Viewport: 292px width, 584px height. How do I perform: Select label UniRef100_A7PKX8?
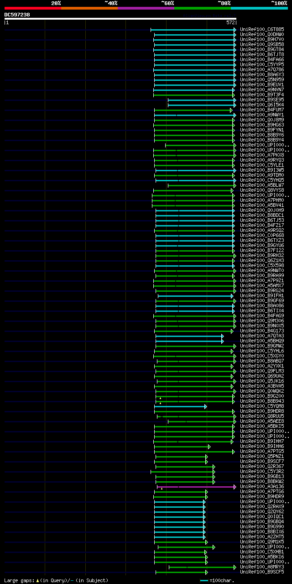click(x=263, y=155)
